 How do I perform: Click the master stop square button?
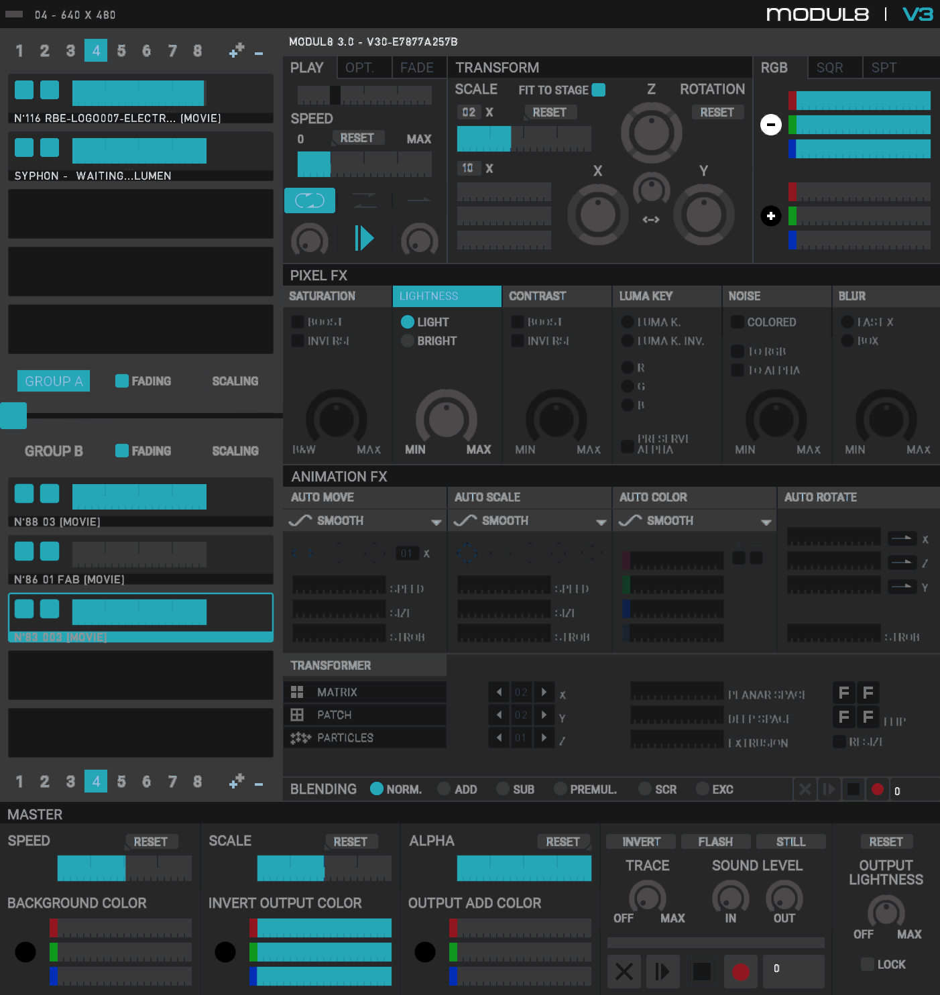[702, 972]
